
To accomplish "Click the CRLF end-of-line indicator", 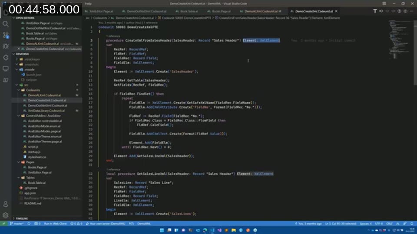I will [x=389, y=224].
